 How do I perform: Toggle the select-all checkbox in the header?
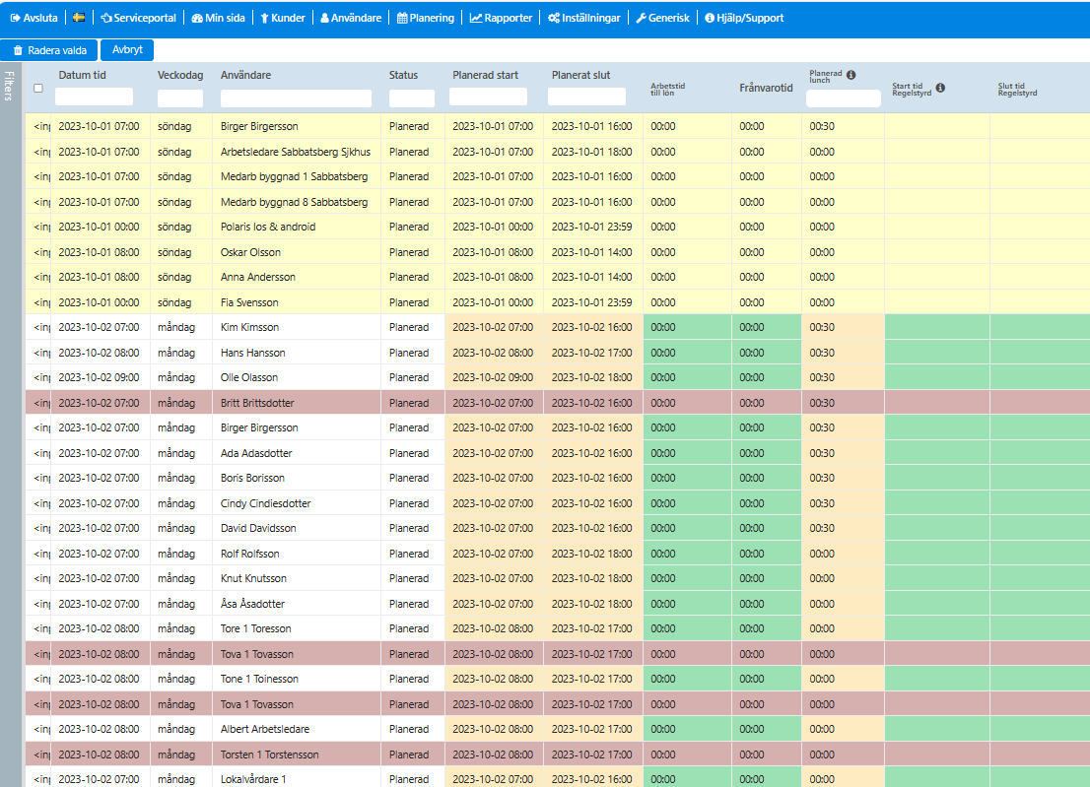point(38,89)
